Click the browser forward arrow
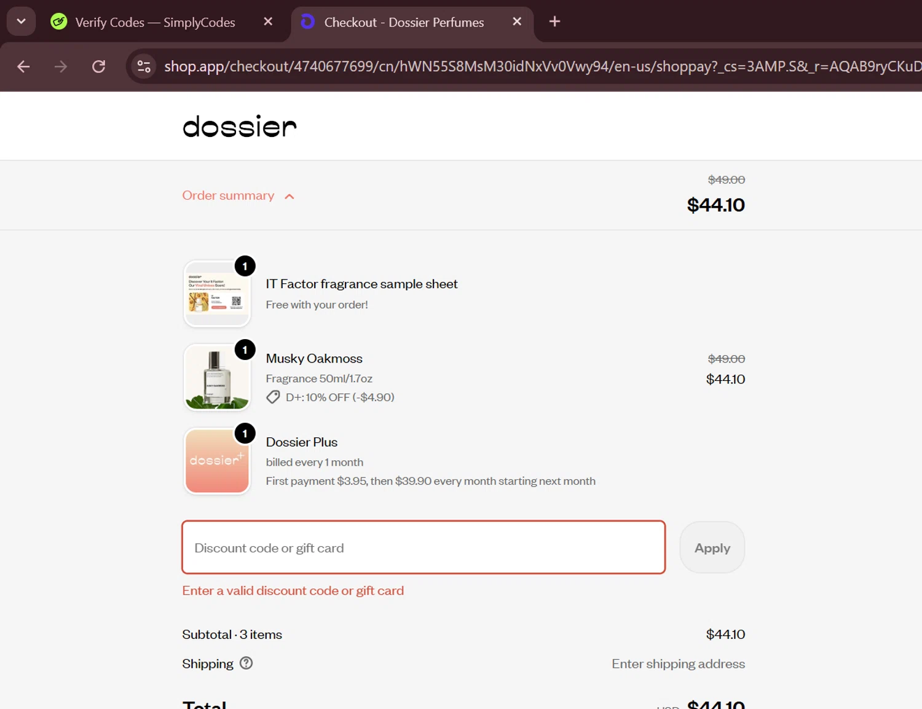Viewport: 922px width, 709px height. [60, 66]
